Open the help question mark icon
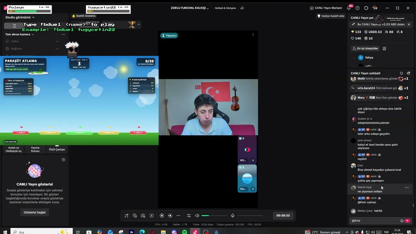Image resolution: width=416 pixels, height=234 pixels. pos(357,8)
